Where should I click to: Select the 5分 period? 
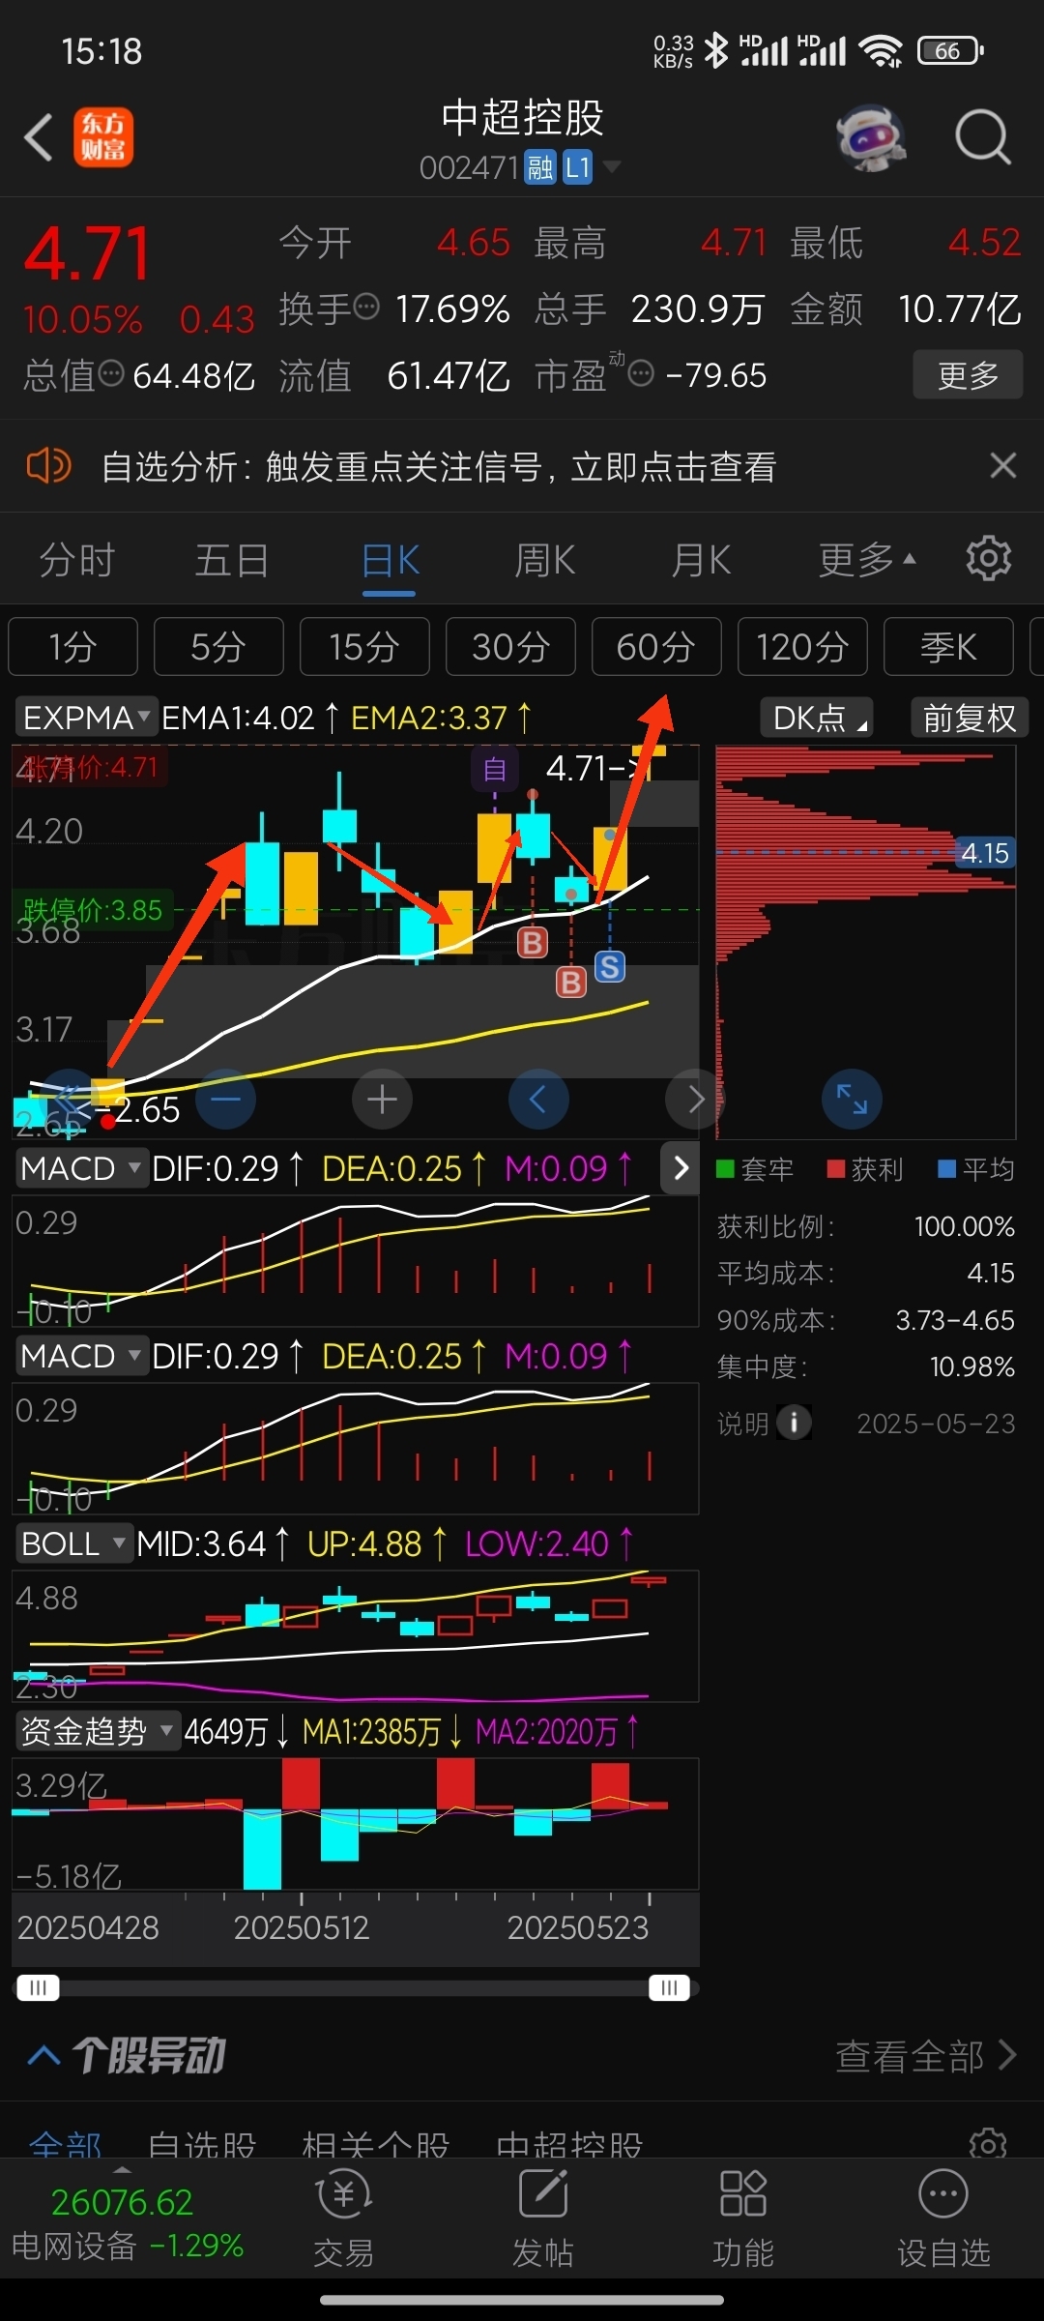tap(218, 646)
